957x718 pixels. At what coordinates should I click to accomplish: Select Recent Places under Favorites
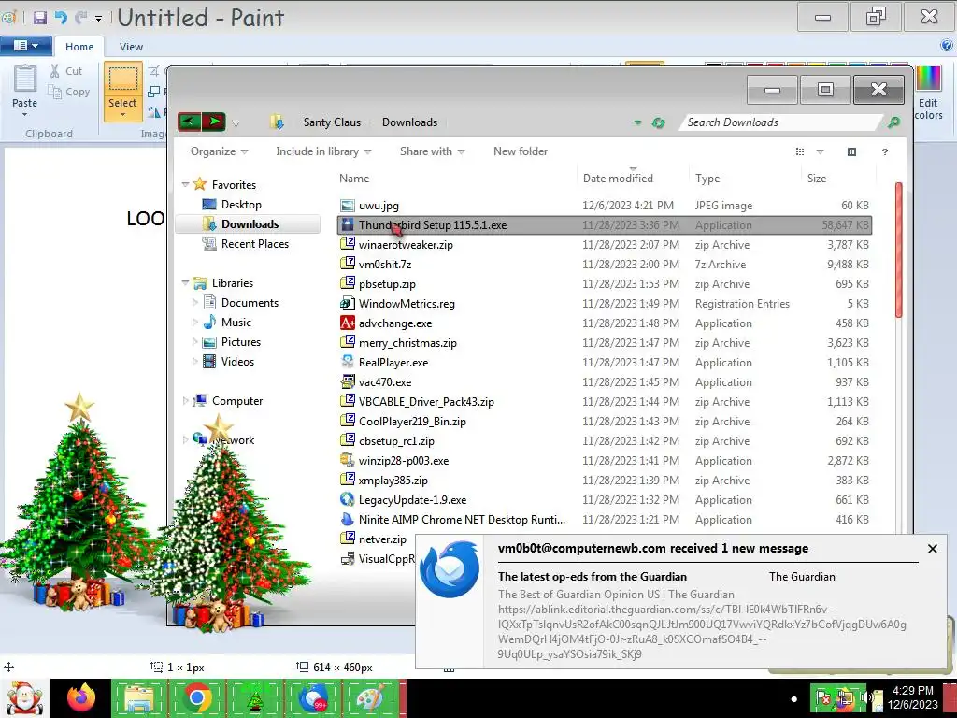tap(254, 244)
